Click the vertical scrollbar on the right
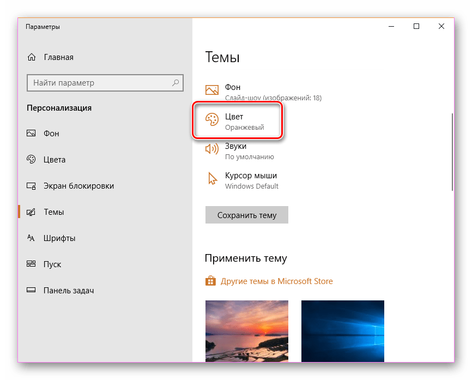Image resolution: width=472 pixels, height=380 pixels. (452, 153)
